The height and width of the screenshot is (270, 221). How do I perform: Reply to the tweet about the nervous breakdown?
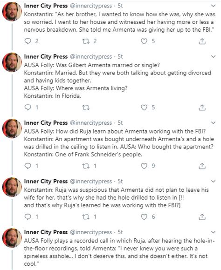28,41
